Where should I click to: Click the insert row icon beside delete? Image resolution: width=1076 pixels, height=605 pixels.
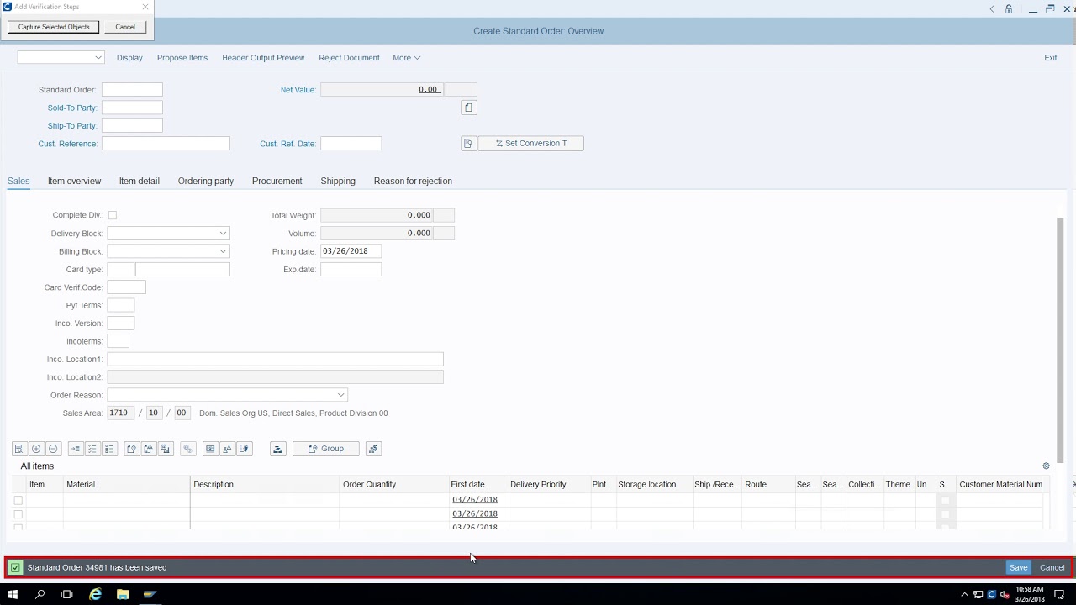pyautogui.click(x=75, y=449)
